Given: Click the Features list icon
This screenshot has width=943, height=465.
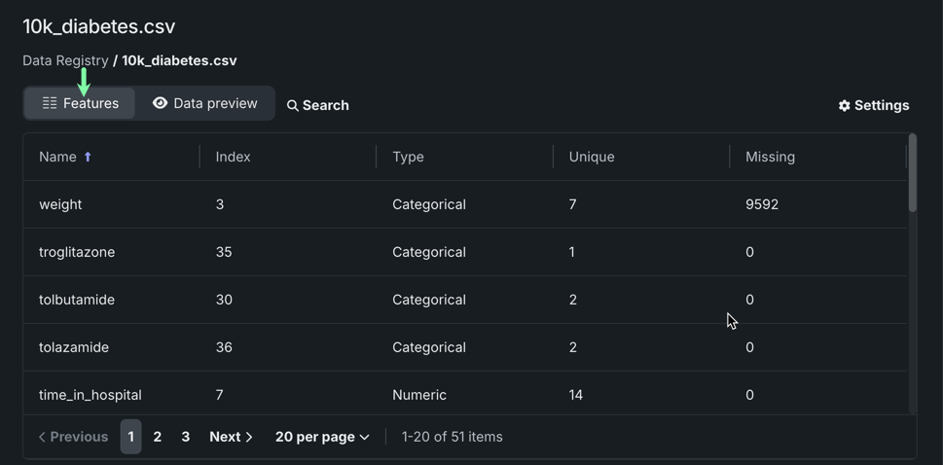Looking at the screenshot, I should coord(50,103).
